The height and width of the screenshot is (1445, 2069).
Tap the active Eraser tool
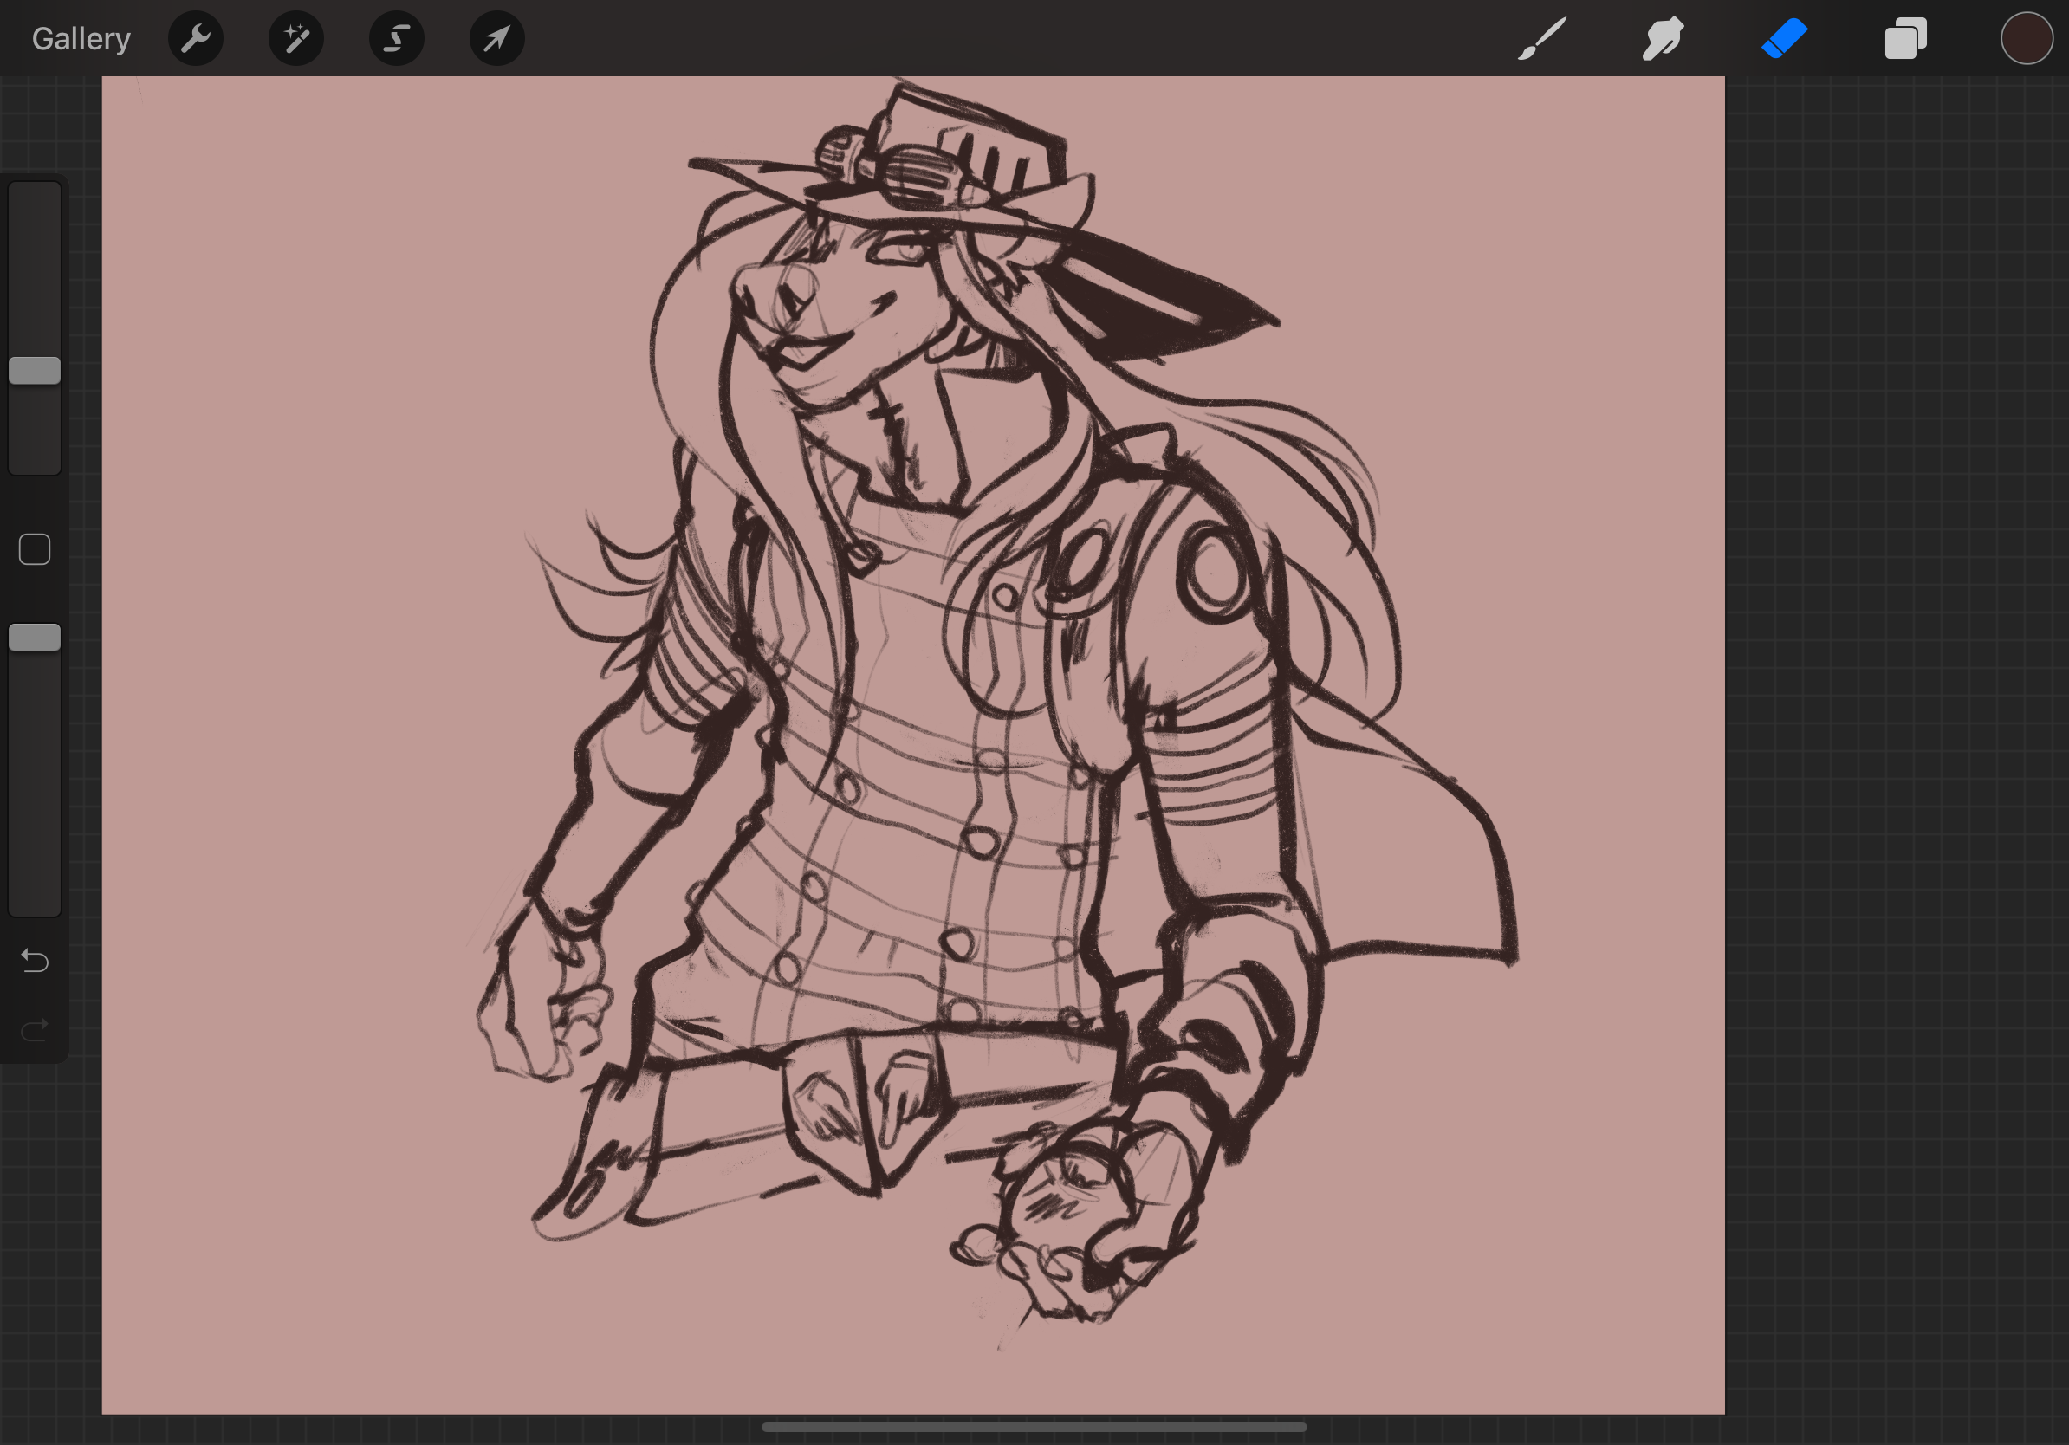1784,39
